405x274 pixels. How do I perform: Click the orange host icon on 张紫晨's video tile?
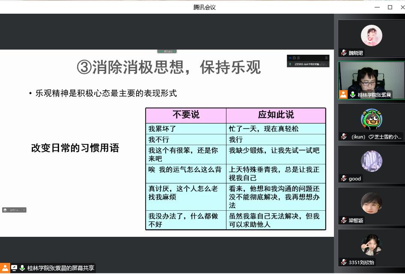(x=343, y=95)
